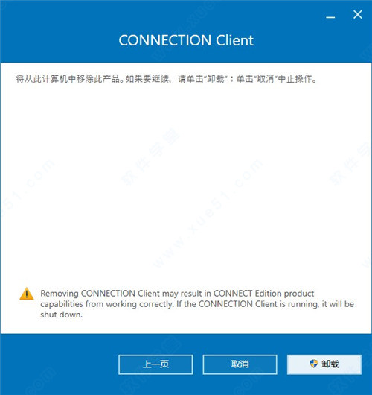Click the quoted word "取消" in instructions
The height and width of the screenshot is (395, 372).
pos(266,79)
